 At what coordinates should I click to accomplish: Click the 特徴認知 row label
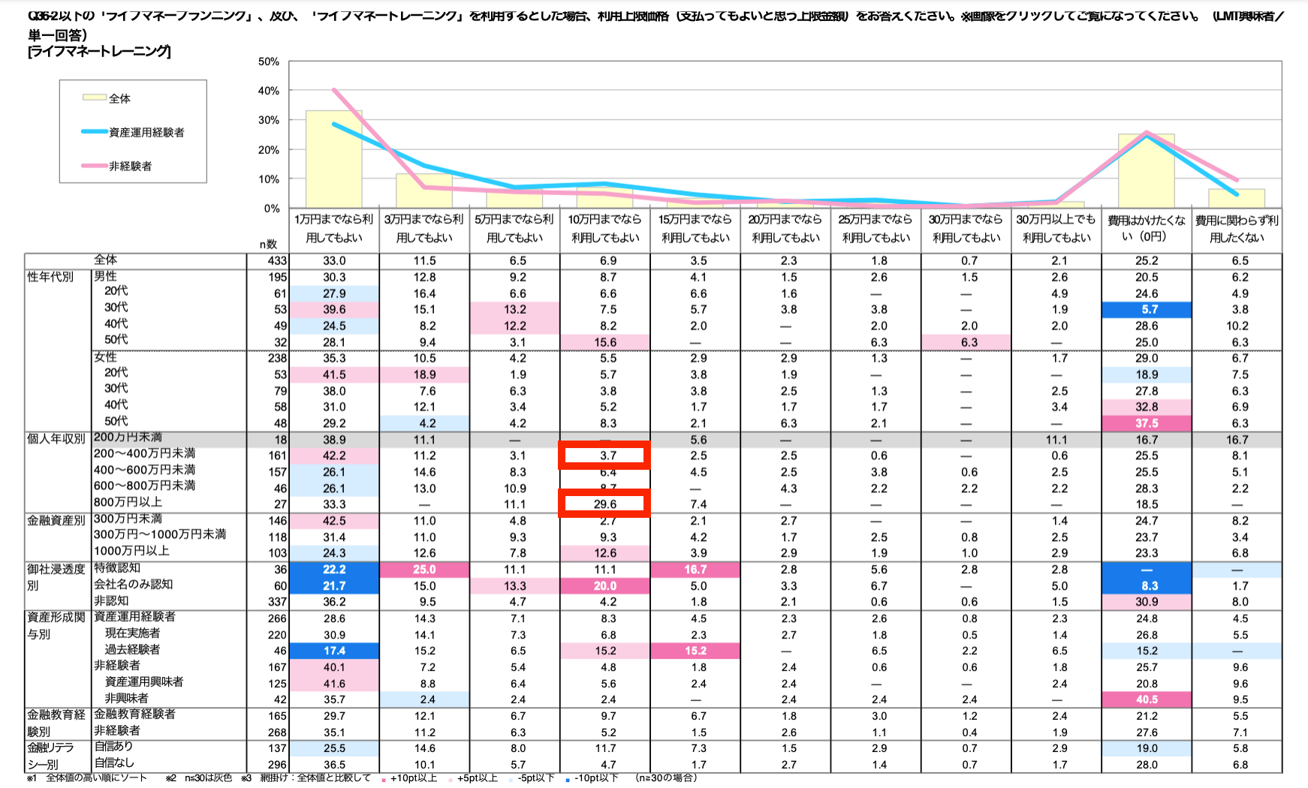(x=116, y=568)
